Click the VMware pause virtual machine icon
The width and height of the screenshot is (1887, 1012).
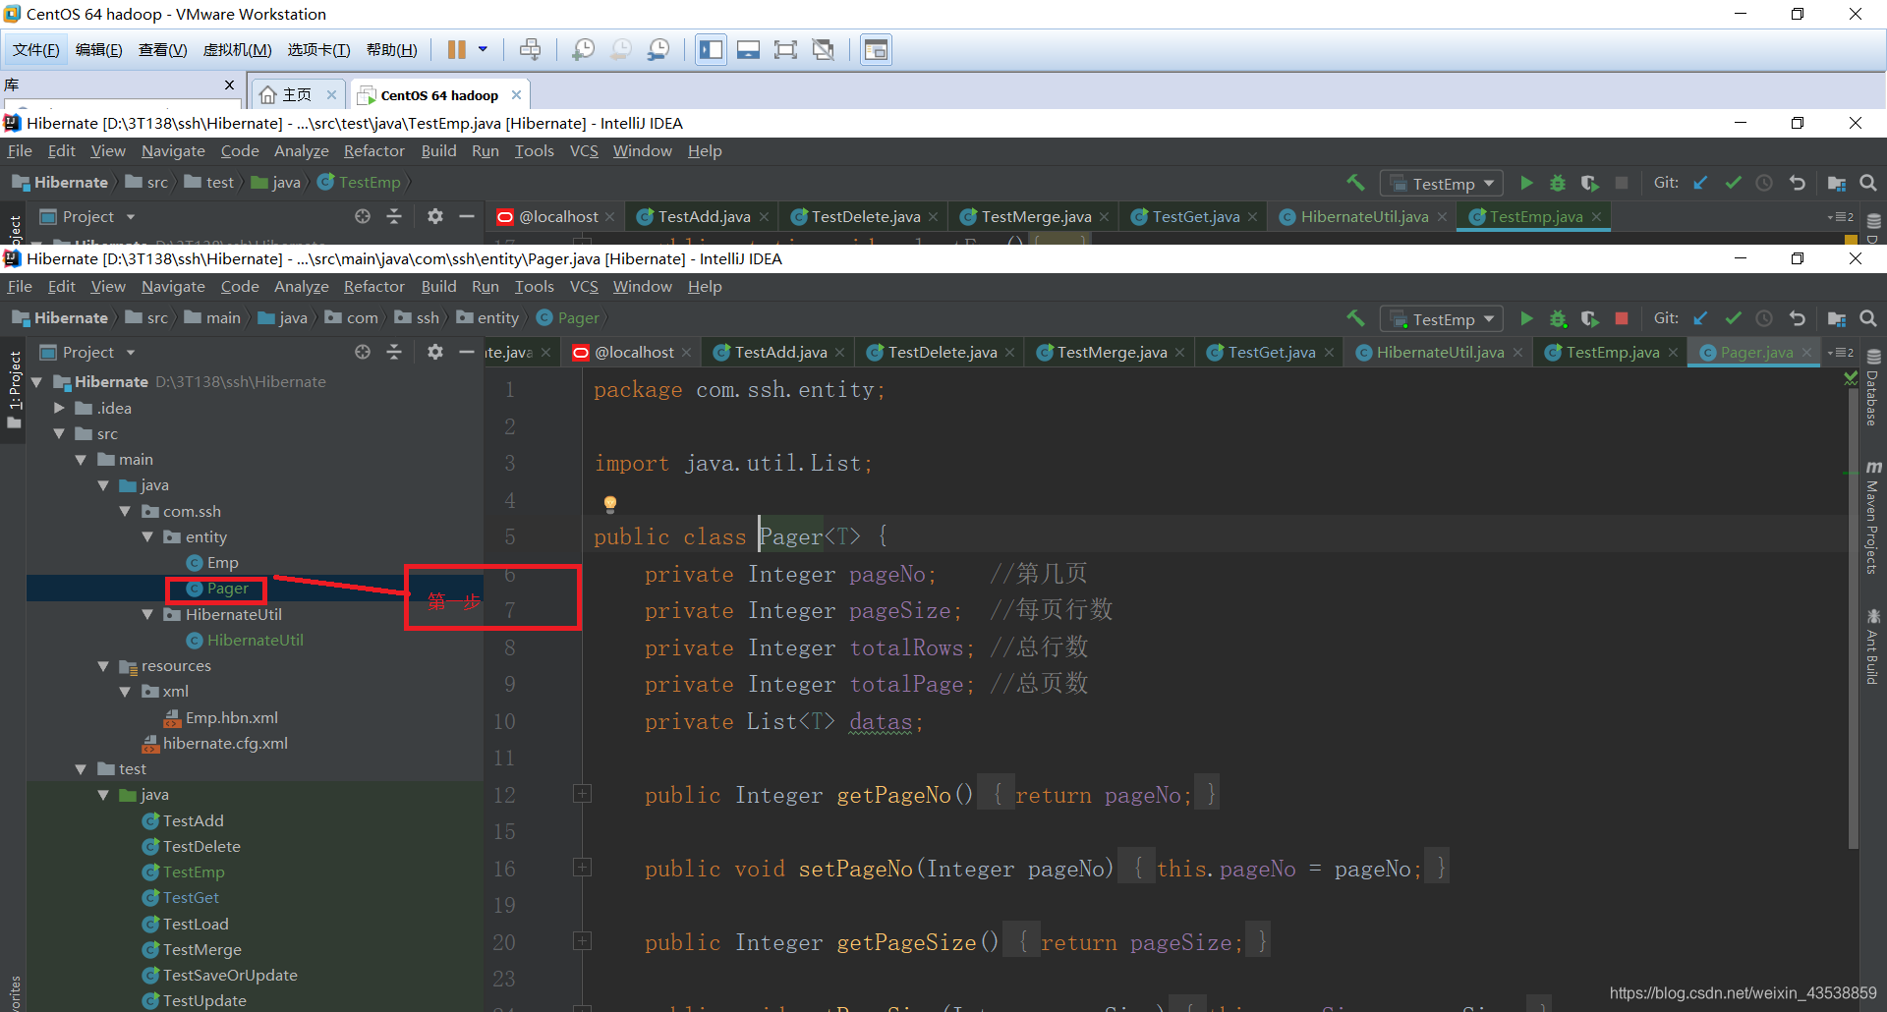tap(456, 49)
